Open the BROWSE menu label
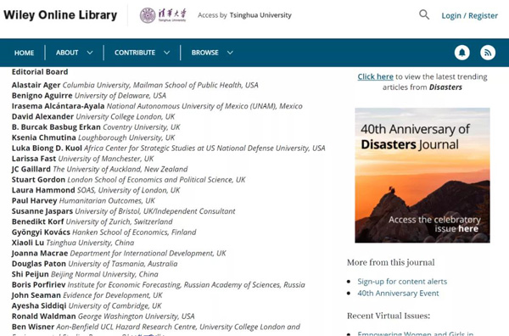Image resolution: width=509 pixels, height=336 pixels. 204,53
